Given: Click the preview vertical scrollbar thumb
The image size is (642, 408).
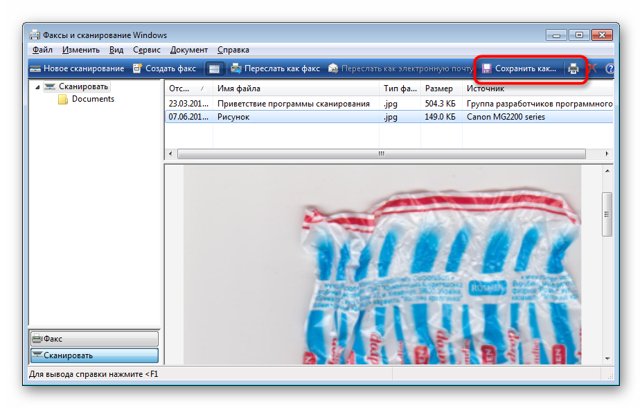Looking at the screenshot, I should (x=607, y=214).
